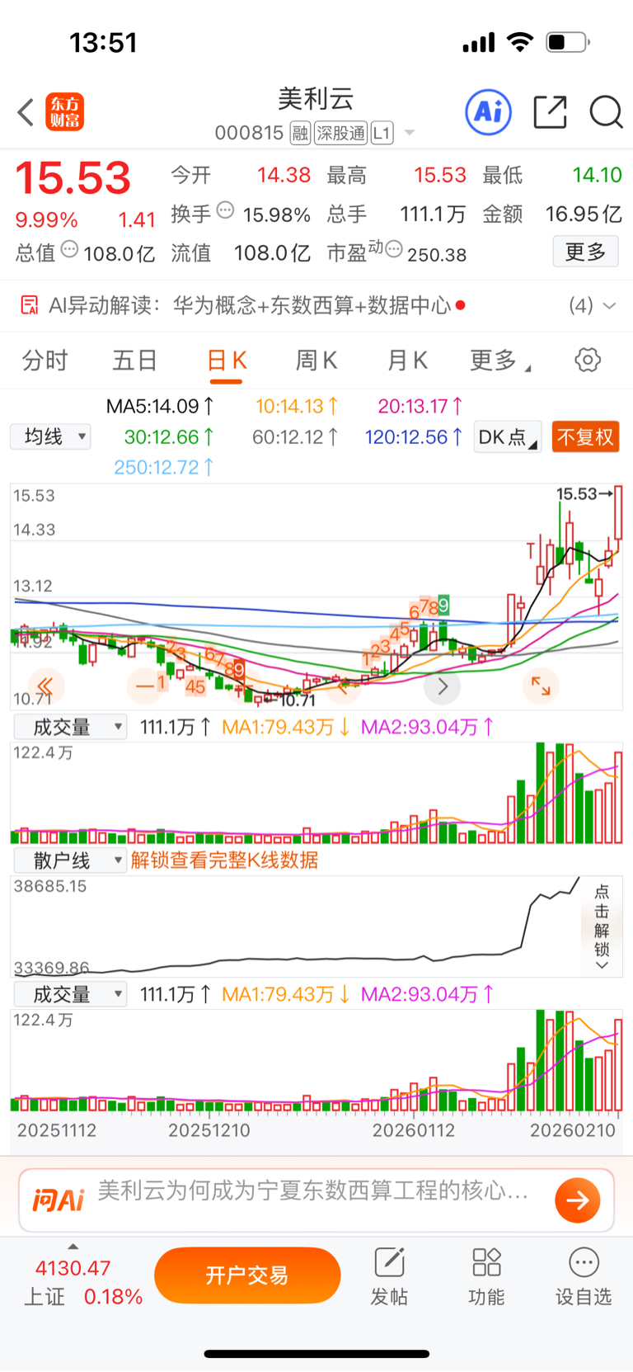The height and width of the screenshot is (1372, 633).
Task: Tap the 设自选 watchlist icon
Action: point(584,1276)
